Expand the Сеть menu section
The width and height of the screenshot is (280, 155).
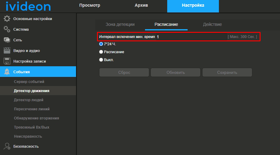point(38,40)
